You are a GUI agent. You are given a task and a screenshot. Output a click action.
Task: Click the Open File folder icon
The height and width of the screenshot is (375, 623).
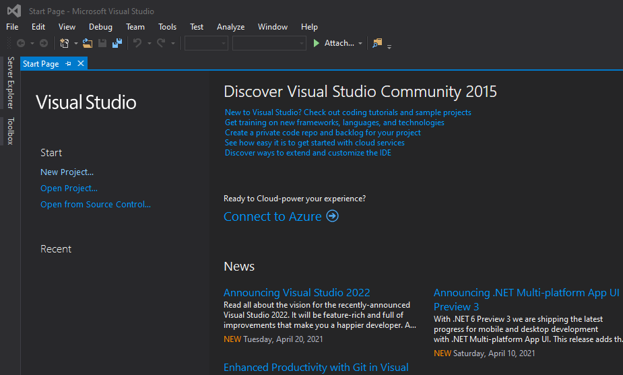pyautogui.click(x=88, y=43)
